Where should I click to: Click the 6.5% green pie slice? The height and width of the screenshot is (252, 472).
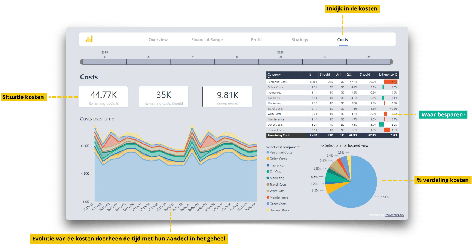pyautogui.click(x=332, y=178)
